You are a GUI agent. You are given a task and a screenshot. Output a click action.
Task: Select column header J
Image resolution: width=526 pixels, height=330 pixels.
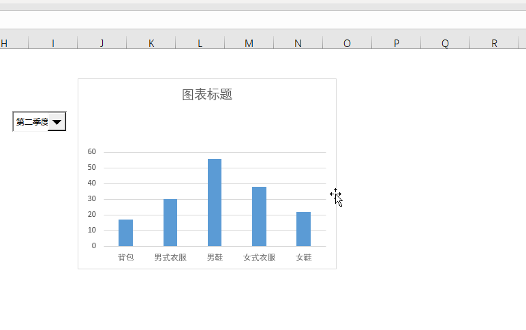102,44
